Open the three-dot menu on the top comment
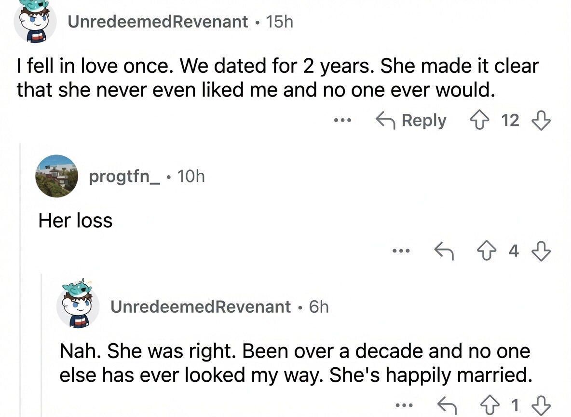The height and width of the screenshot is (417, 571). [342, 120]
